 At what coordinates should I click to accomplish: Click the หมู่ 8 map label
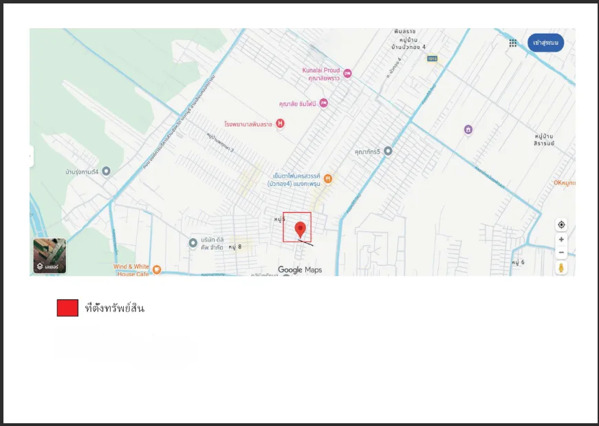(235, 246)
